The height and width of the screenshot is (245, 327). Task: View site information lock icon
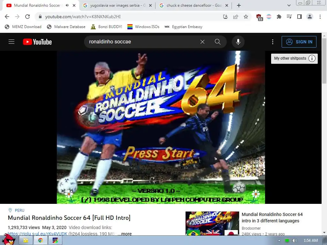pos(40,17)
